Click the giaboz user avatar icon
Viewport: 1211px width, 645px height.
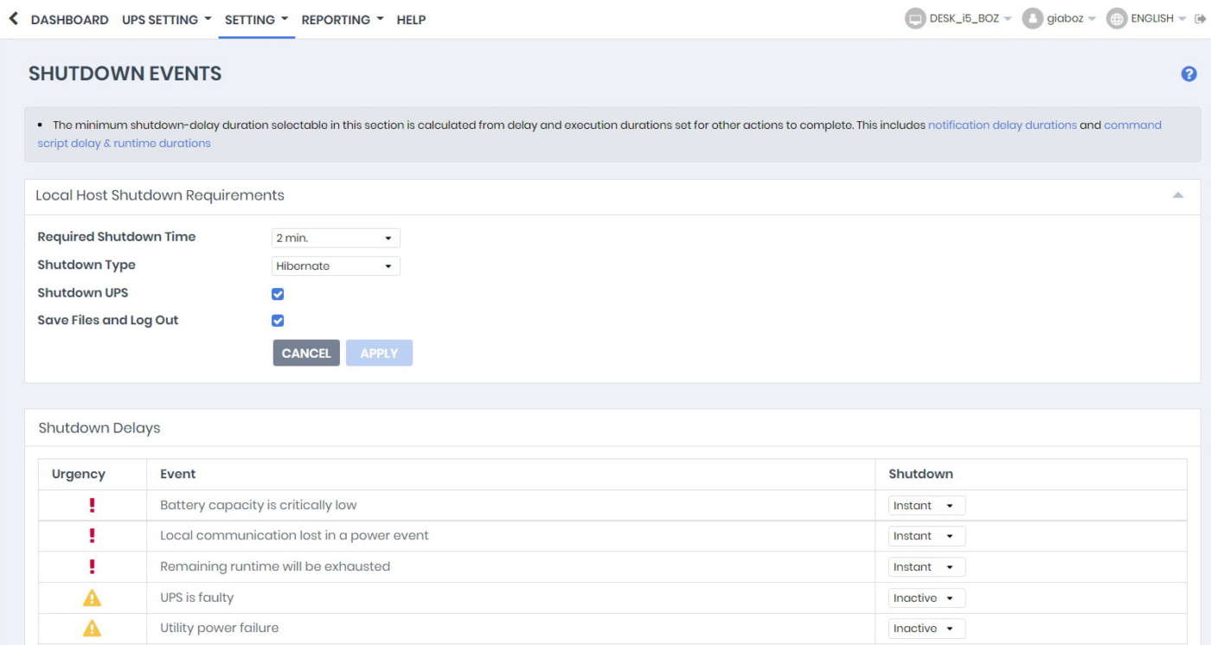point(1032,19)
